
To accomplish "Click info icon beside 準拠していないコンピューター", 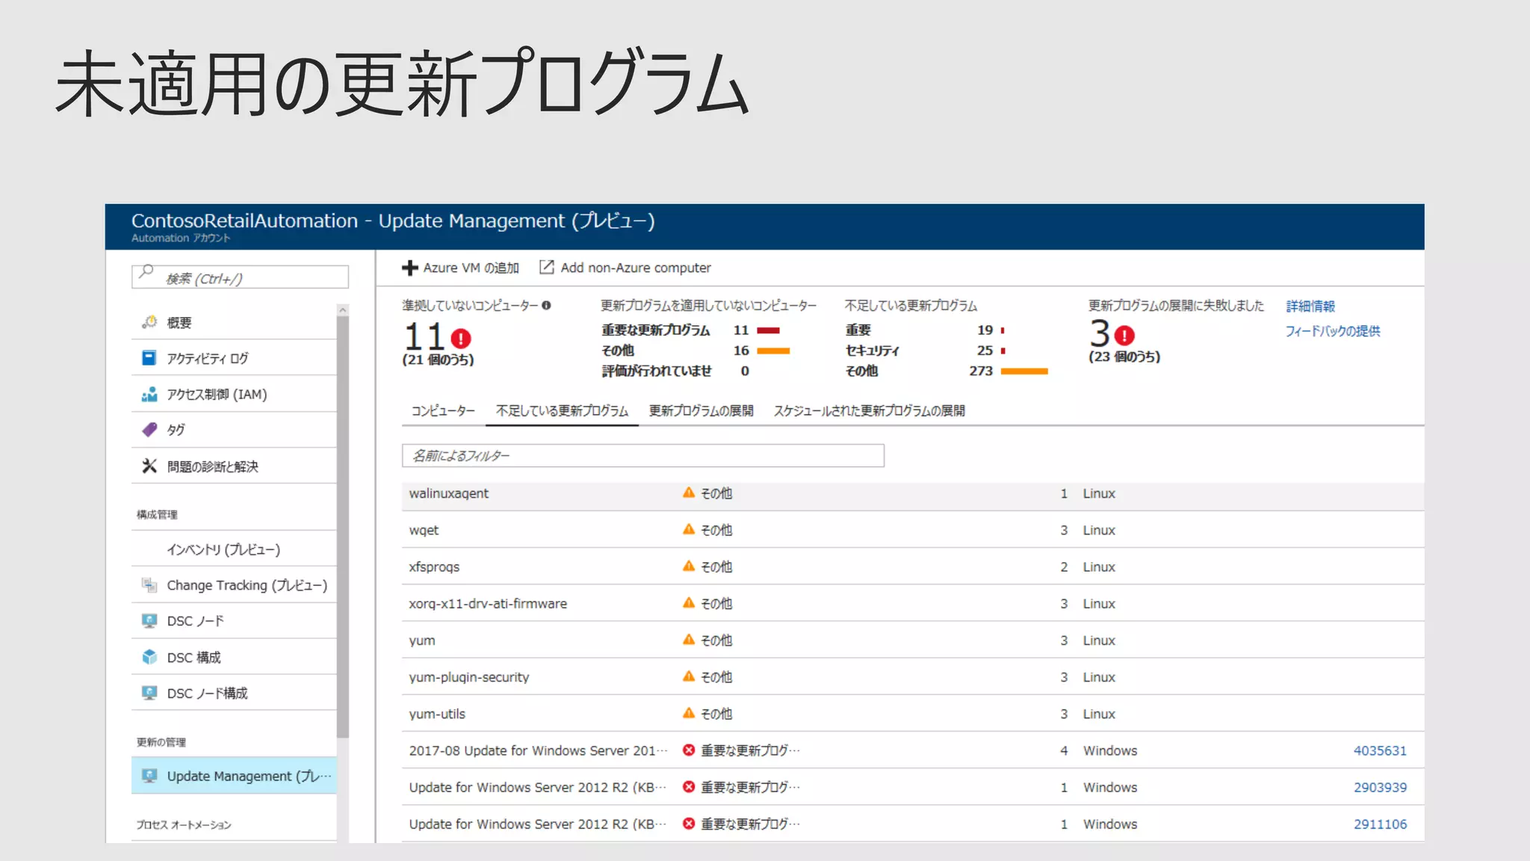I will coord(546,305).
